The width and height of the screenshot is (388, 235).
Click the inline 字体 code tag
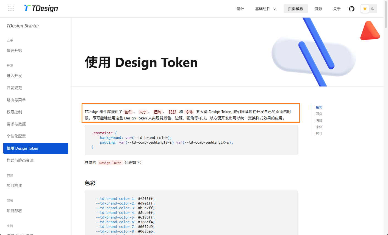pyautogui.click(x=190, y=112)
